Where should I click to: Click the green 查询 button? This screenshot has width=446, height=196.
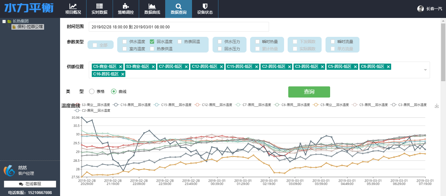click(x=309, y=92)
